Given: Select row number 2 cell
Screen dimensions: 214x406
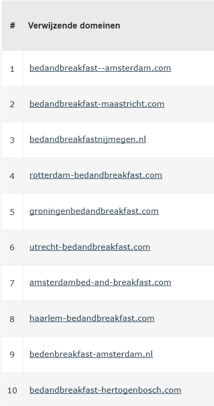Looking at the screenshot, I should pyautogui.click(x=12, y=104).
